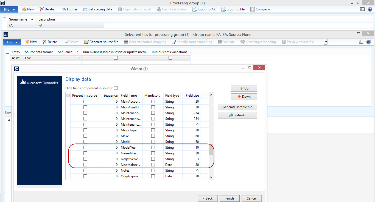The image size is (375, 202).
Task: Select Export to AX on the toolbar
Action: coord(204,9)
